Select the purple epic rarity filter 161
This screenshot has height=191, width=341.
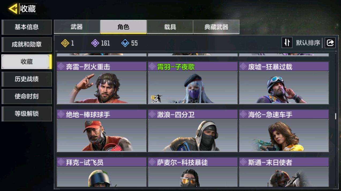[100, 43]
